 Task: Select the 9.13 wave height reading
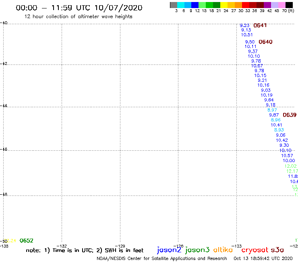pos(246,30)
